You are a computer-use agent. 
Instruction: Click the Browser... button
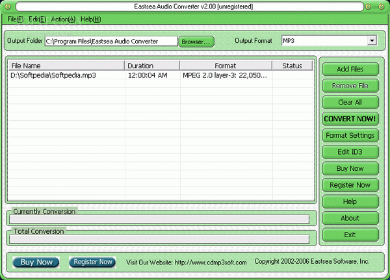point(196,42)
